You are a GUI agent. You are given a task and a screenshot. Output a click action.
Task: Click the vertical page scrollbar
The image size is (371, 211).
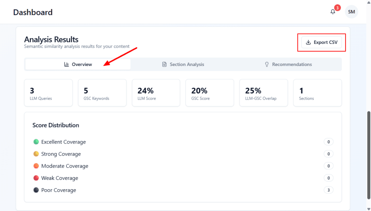tap(369, 152)
